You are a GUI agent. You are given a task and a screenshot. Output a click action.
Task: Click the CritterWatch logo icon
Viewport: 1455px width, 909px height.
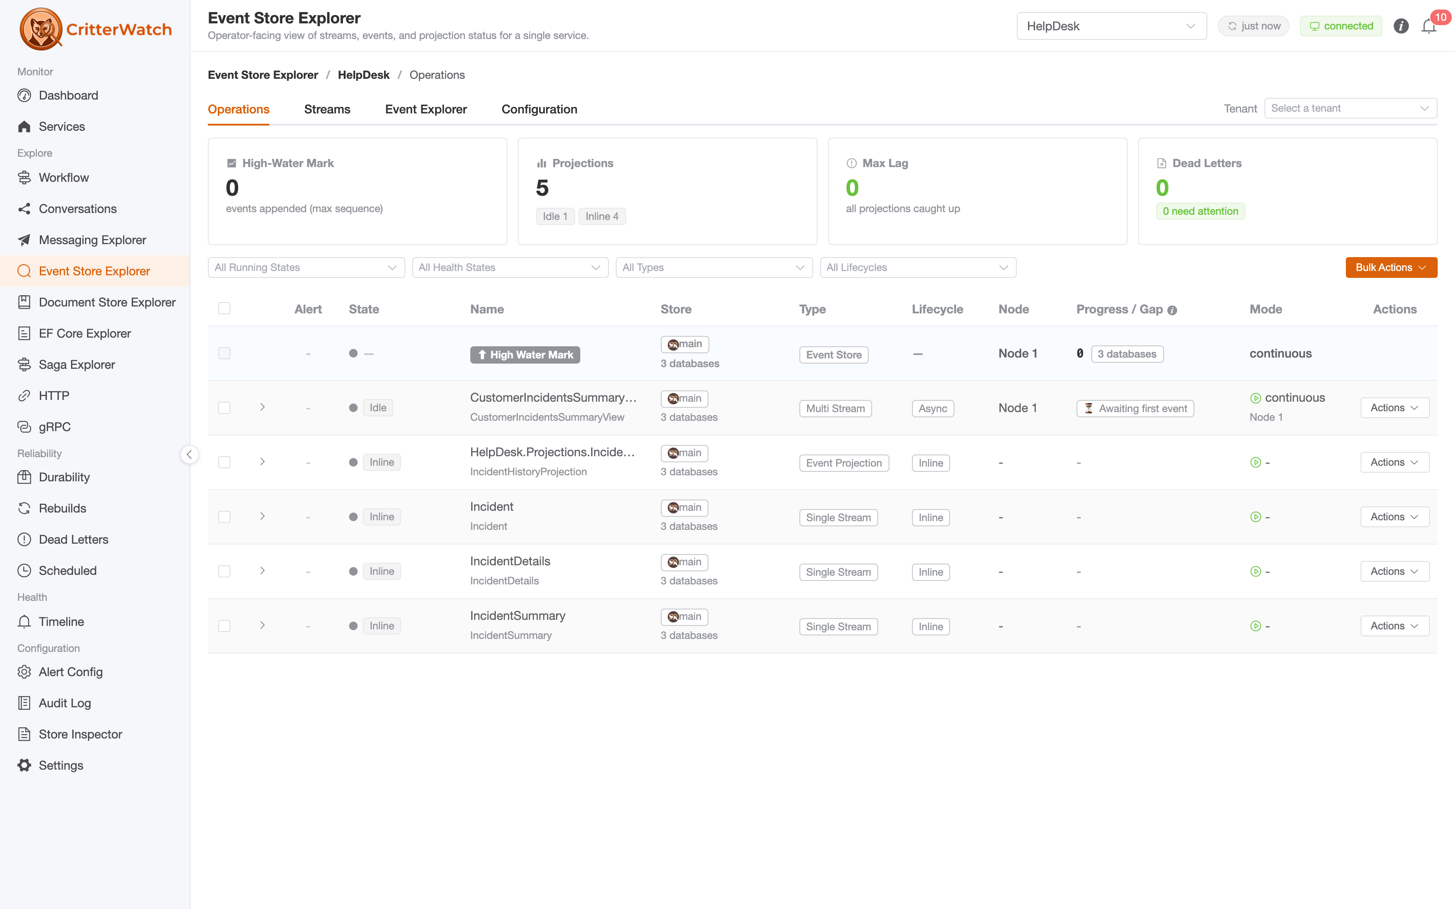coord(41,29)
